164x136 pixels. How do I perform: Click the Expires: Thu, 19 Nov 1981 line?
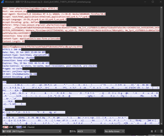pyautogui.click(x=26, y=63)
